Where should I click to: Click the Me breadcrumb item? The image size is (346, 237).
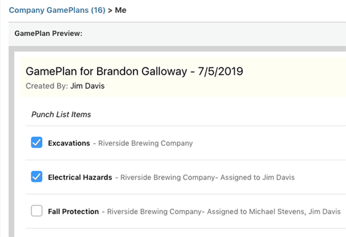(121, 10)
